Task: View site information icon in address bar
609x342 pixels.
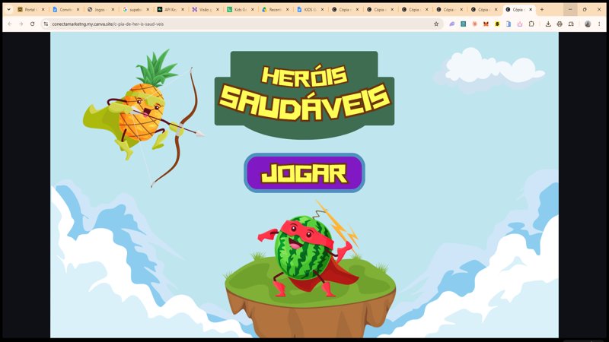Action: (46, 24)
